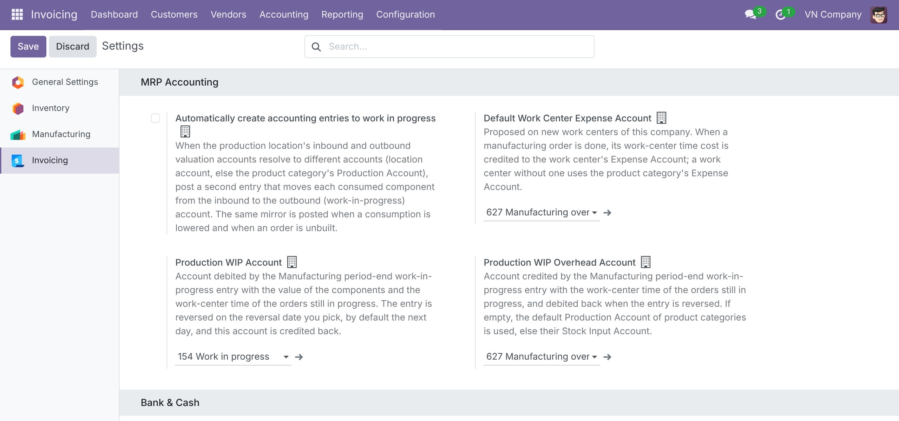
Task: Switch company via VN Company
Action: (833, 15)
